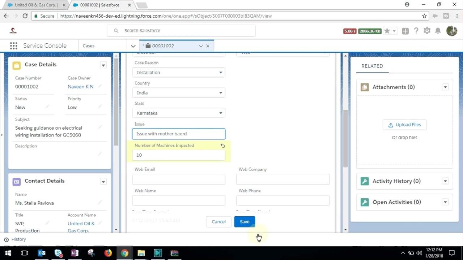
Task: Open the Case Reason dropdown
Action: coord(179,73)
